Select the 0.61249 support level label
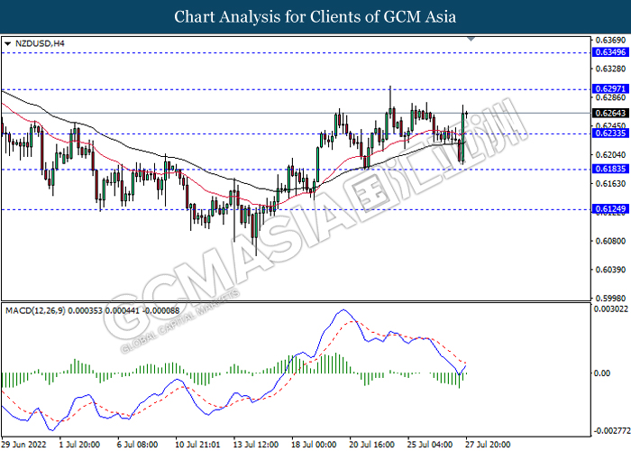The width and height of the screenshot is (631, 451). tap(610, 209)
